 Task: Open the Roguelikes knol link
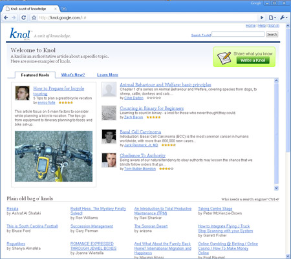[x=16, y=244]
